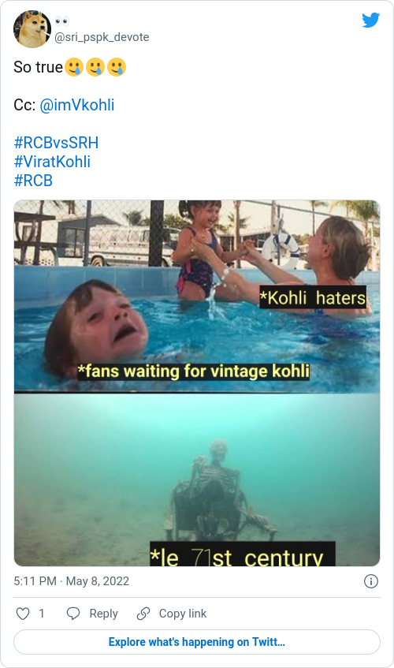Click the eyes emoji display name
Viewport: 394px width, 668px height.
[62, 21]
